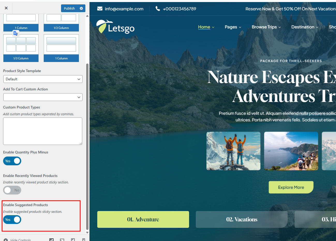
Task: Go to the Home menu item
Action: coord(204,27)
